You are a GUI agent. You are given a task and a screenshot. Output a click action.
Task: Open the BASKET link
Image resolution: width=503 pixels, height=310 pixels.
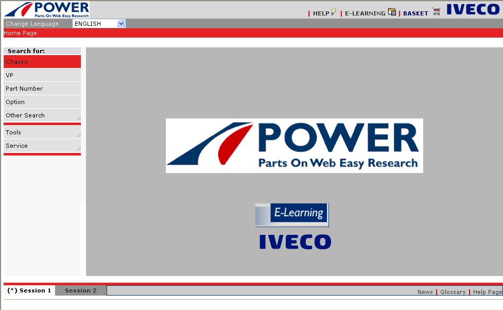point(415,13)
